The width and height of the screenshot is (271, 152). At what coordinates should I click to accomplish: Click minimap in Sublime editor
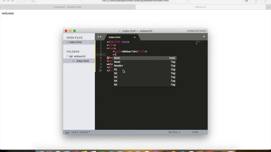coord(198,42)
